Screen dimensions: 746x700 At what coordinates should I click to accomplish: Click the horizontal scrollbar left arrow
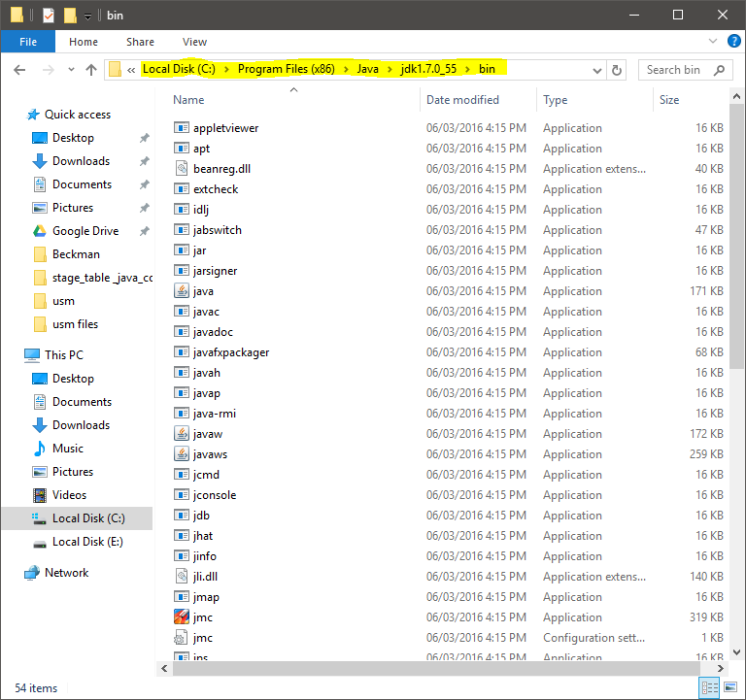[x=164, y=669]
